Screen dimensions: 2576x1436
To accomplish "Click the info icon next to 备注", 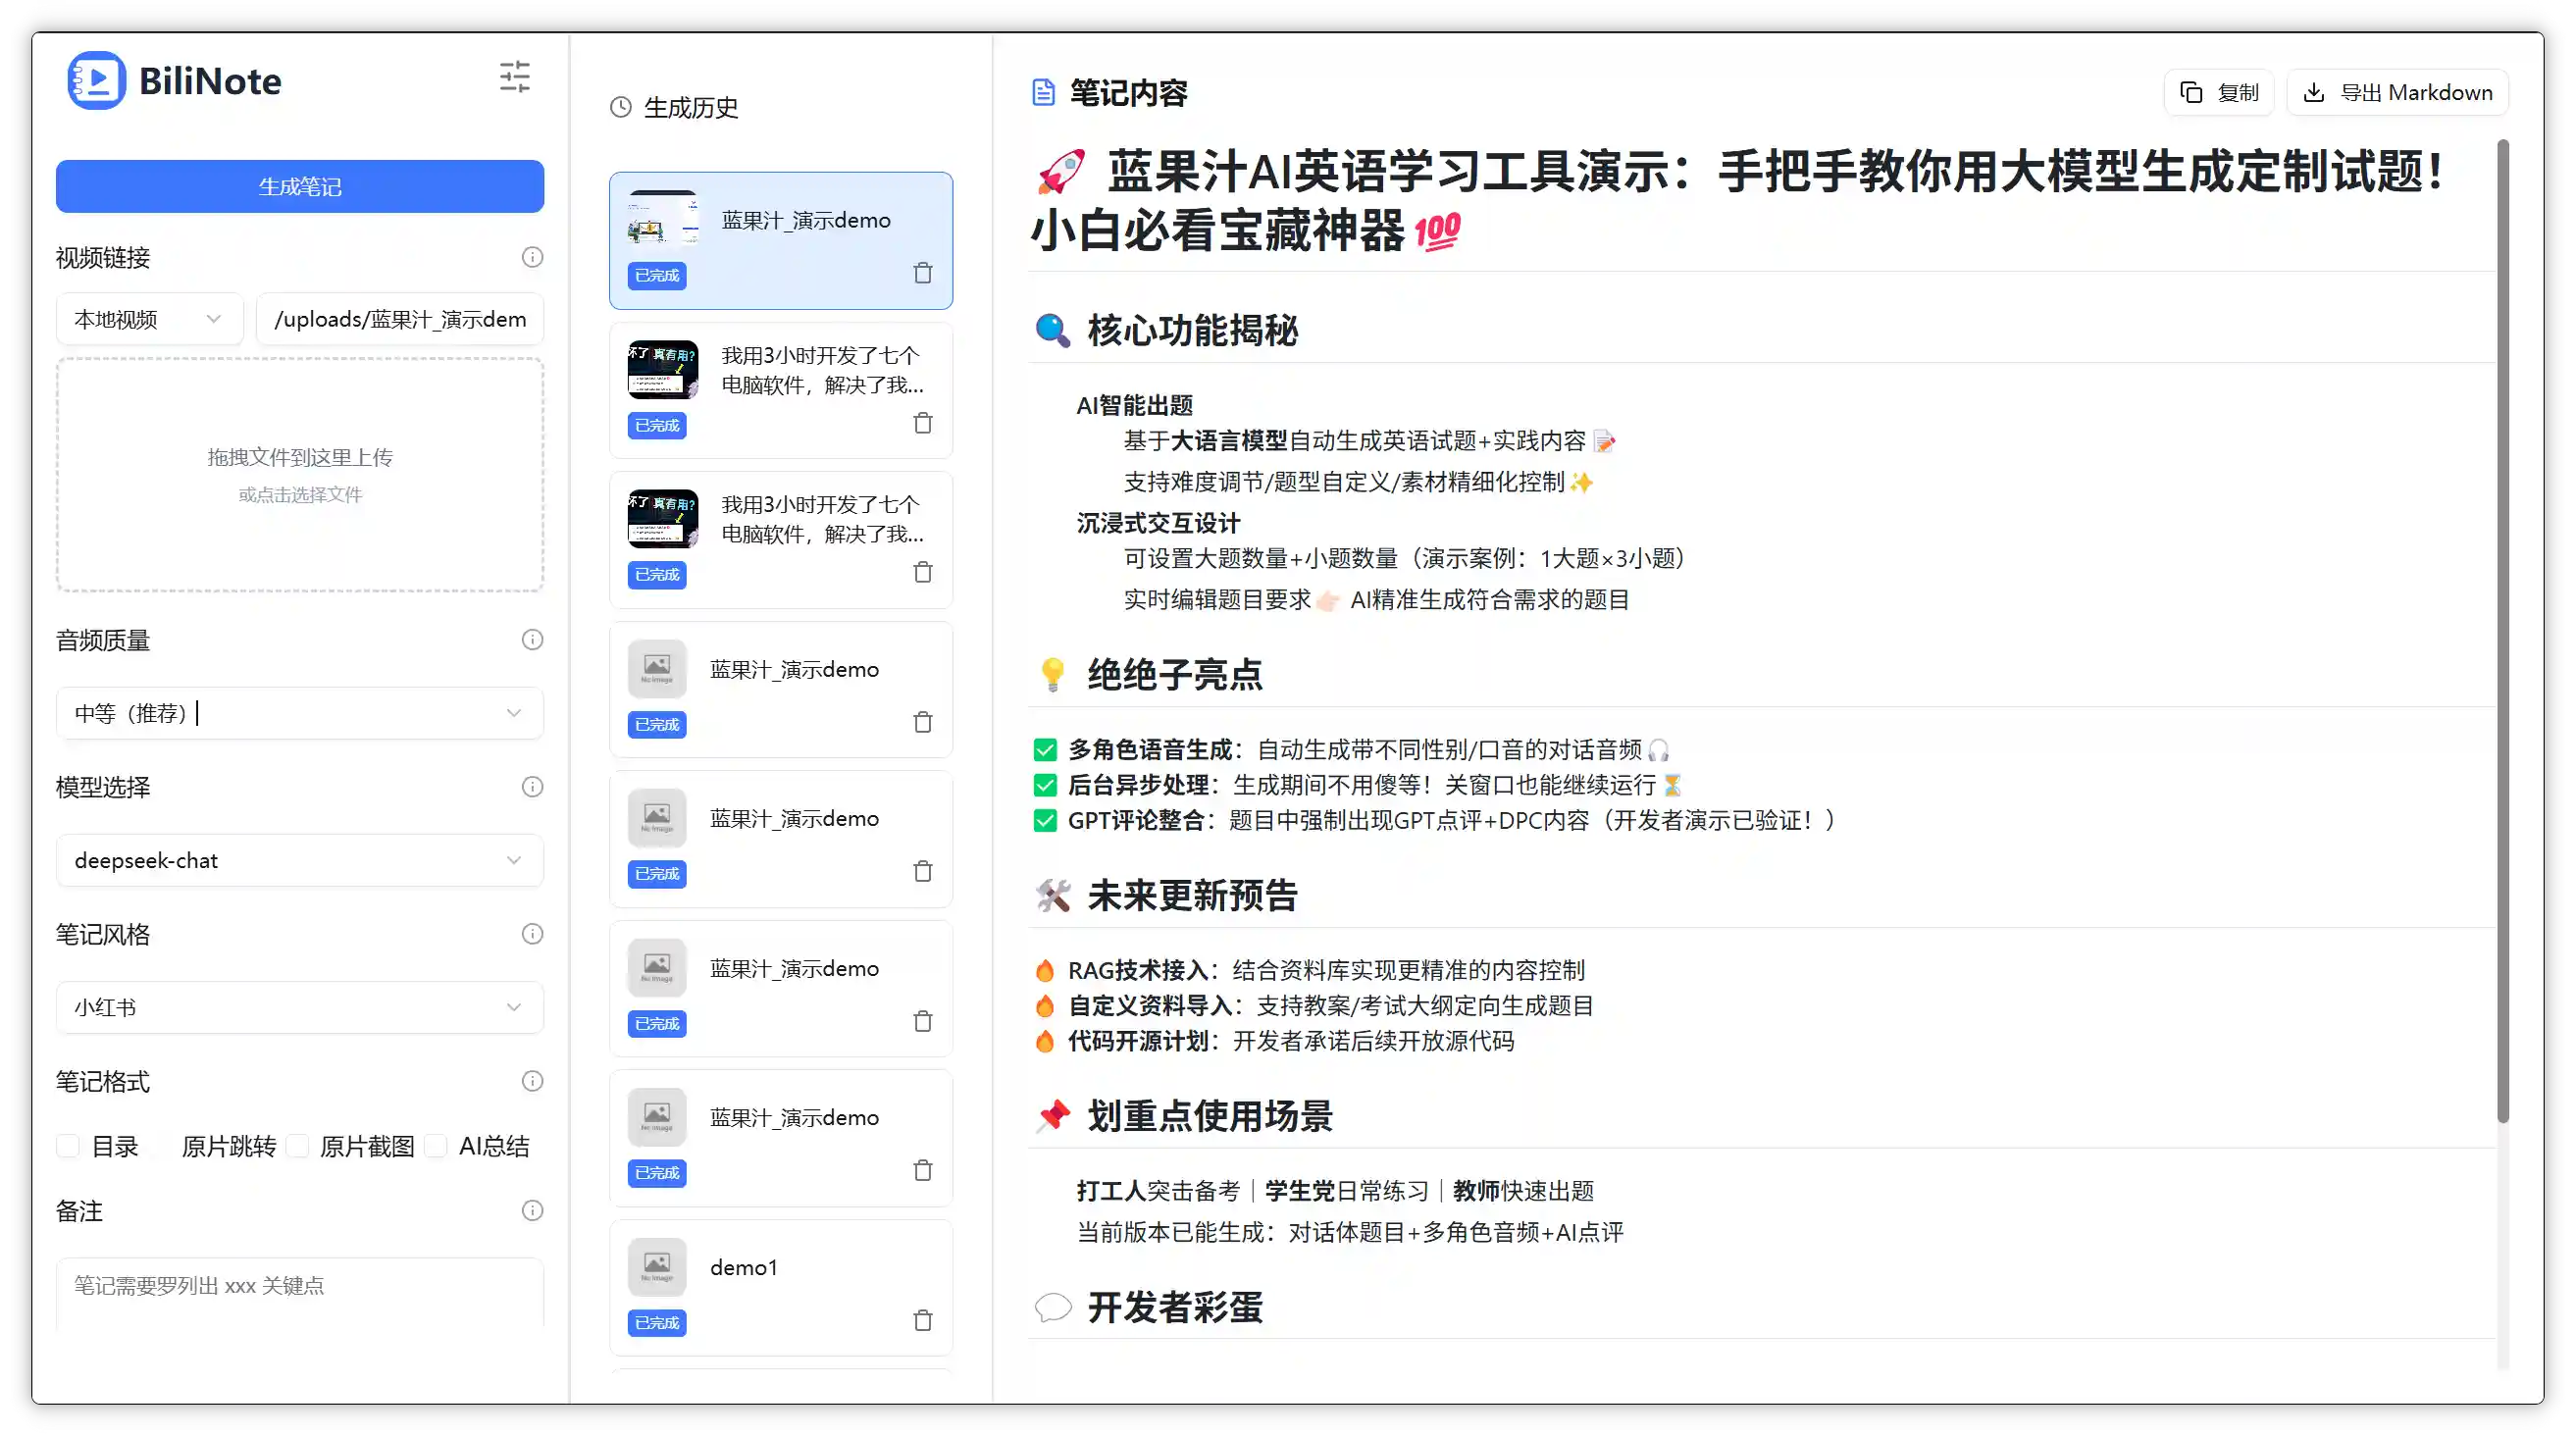I will coord(531,1210).
